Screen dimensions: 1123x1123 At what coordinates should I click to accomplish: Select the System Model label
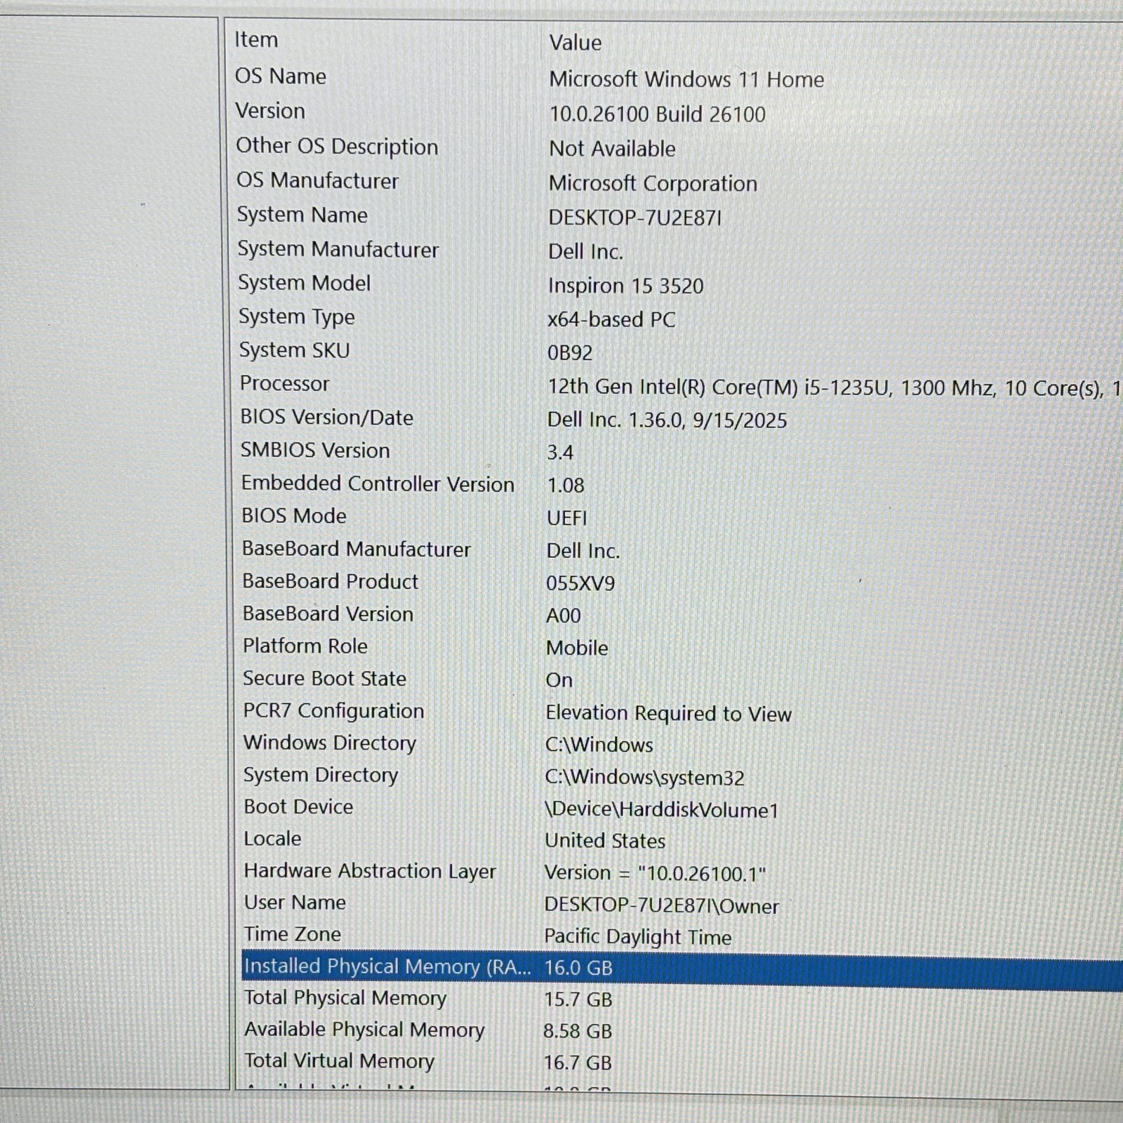tap(304, 283)
